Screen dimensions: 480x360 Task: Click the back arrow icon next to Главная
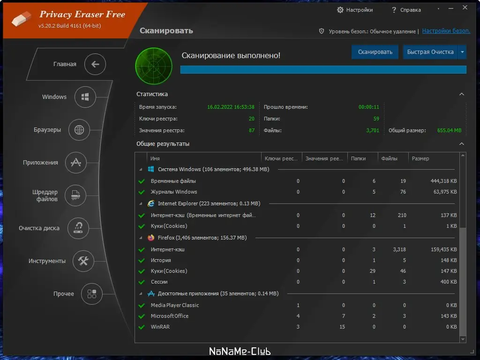[x=95, y=64]
